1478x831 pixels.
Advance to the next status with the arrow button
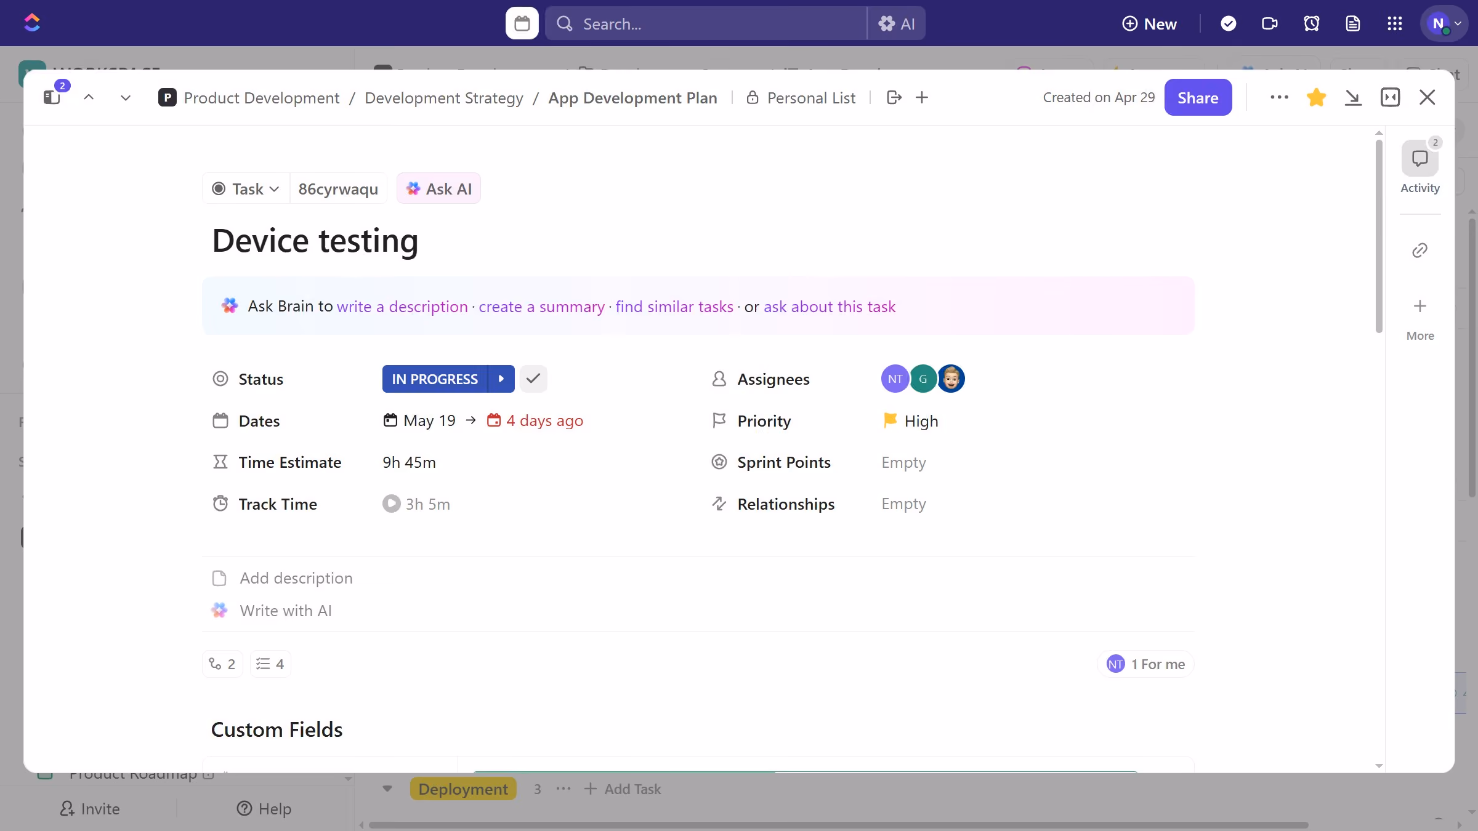point(501,379)
